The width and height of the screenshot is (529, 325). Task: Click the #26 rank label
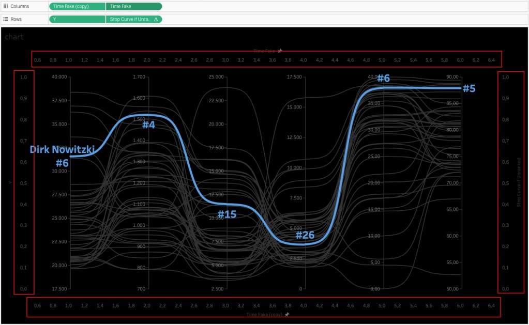pos(305,235)
